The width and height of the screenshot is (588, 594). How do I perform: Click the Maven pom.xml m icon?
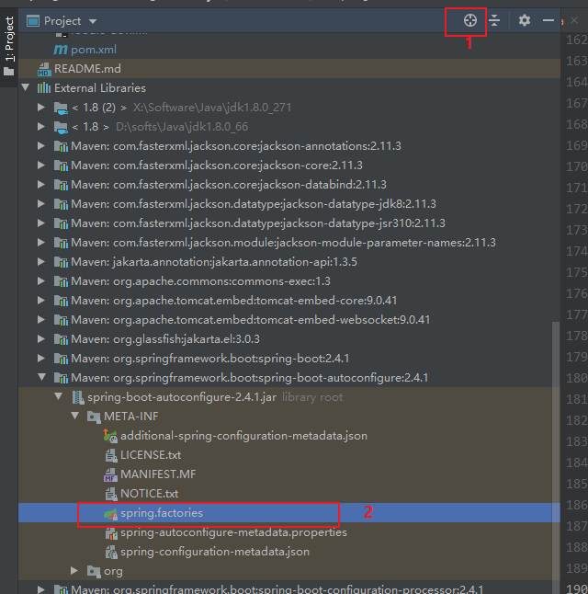click(x=61, y=50)
